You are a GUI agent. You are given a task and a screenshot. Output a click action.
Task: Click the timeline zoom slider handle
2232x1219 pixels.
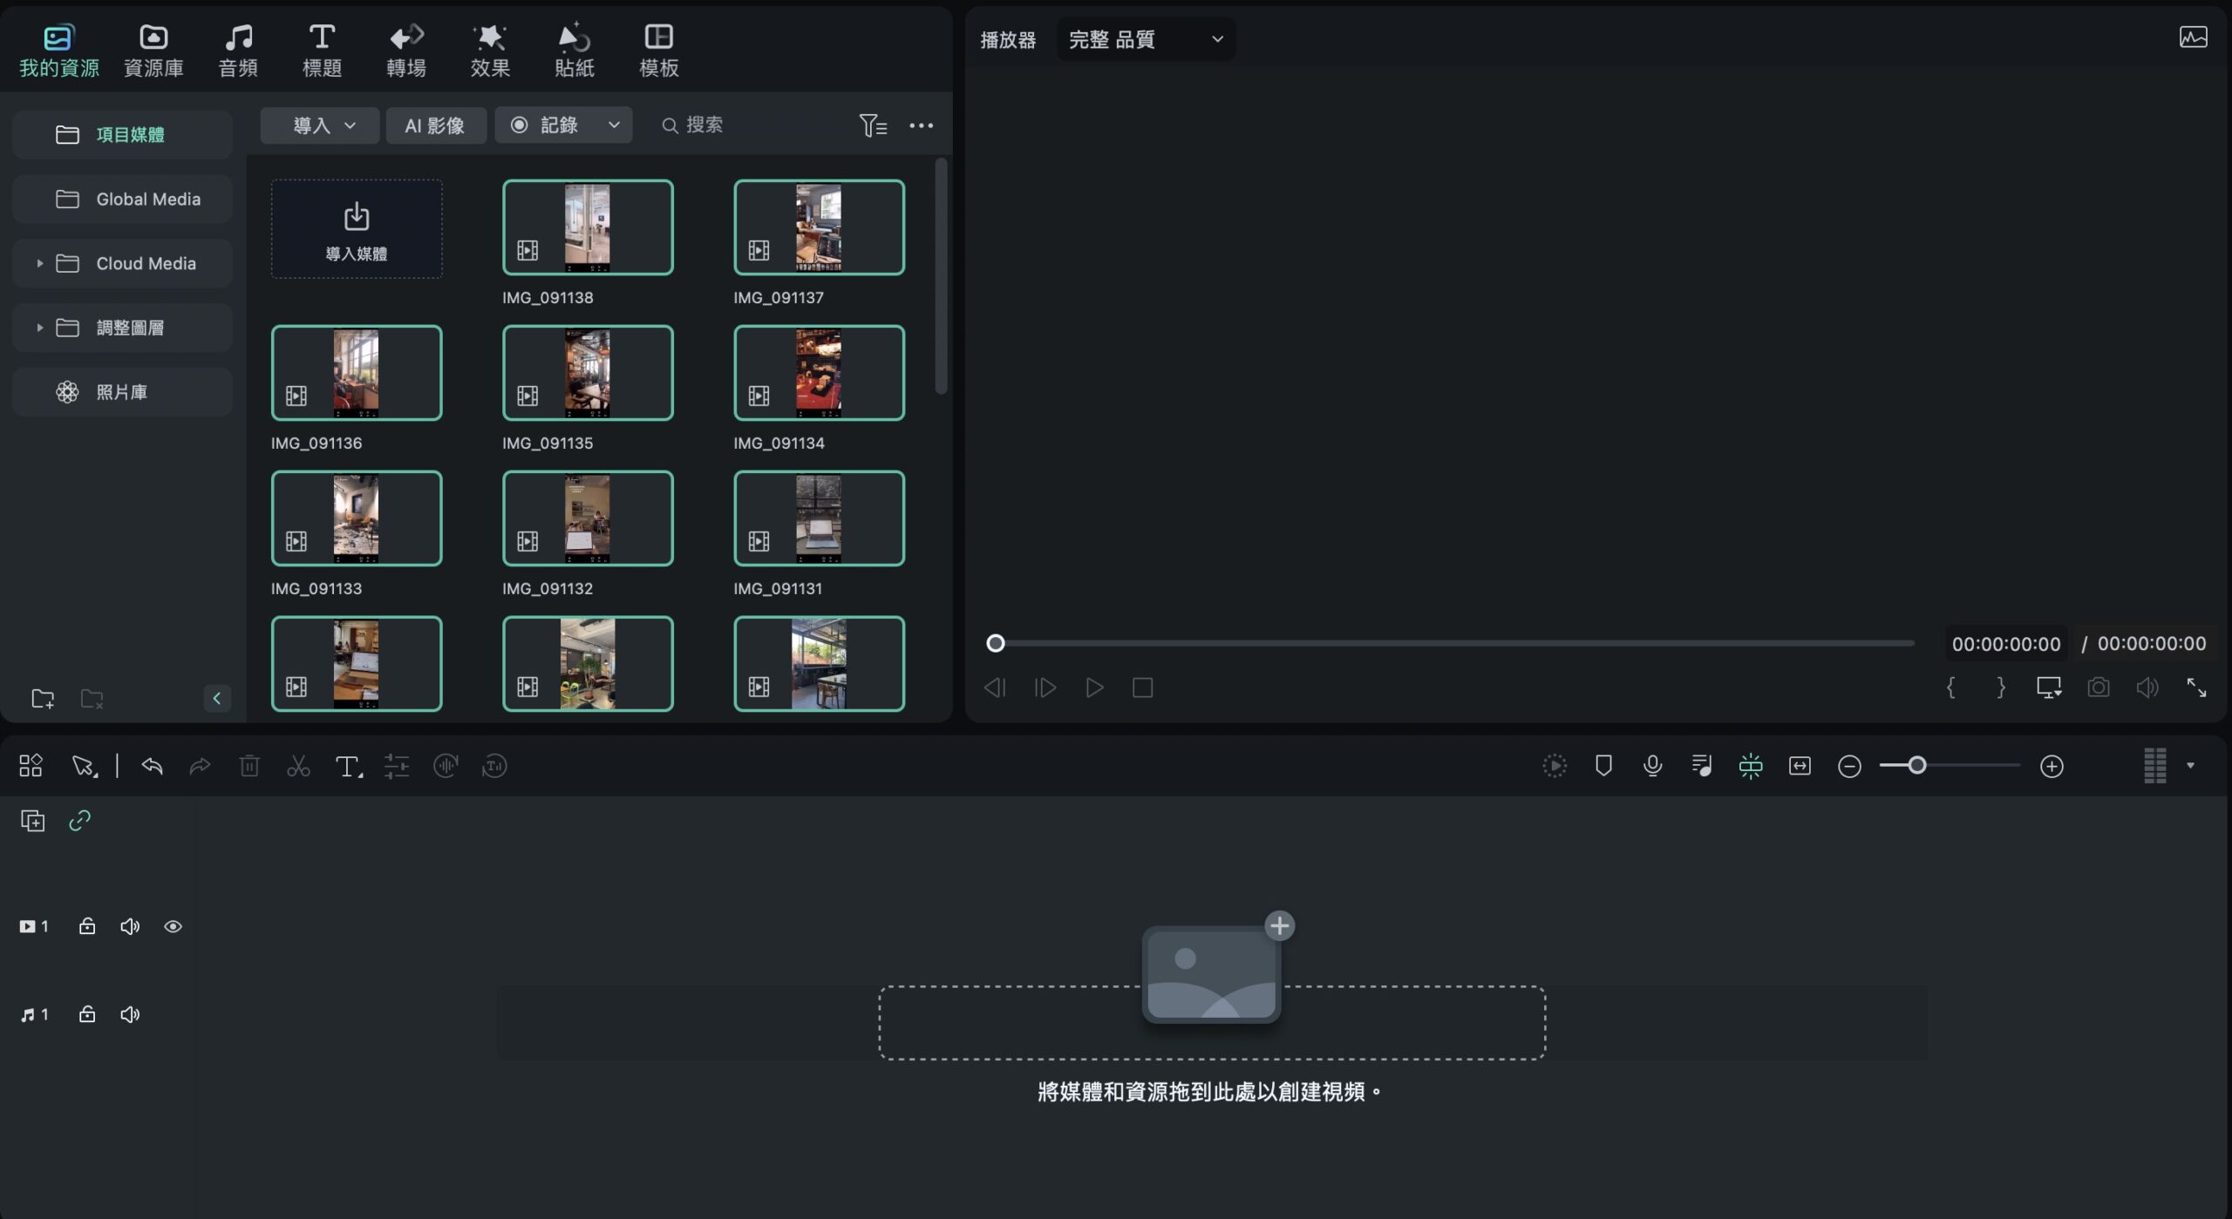(x=1917, y=766)
